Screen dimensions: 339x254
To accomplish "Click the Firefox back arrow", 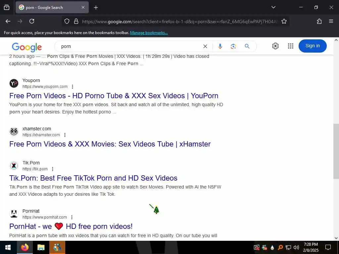I will [x=8, y=21].
